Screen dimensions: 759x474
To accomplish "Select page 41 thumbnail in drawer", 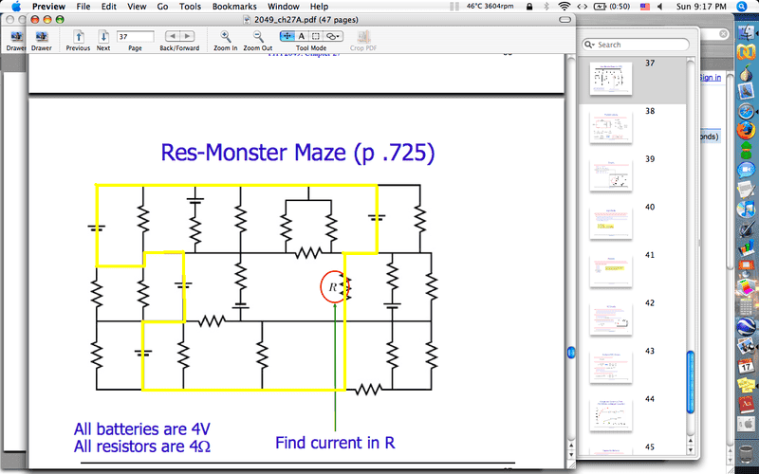I will (x=610, y=270).
